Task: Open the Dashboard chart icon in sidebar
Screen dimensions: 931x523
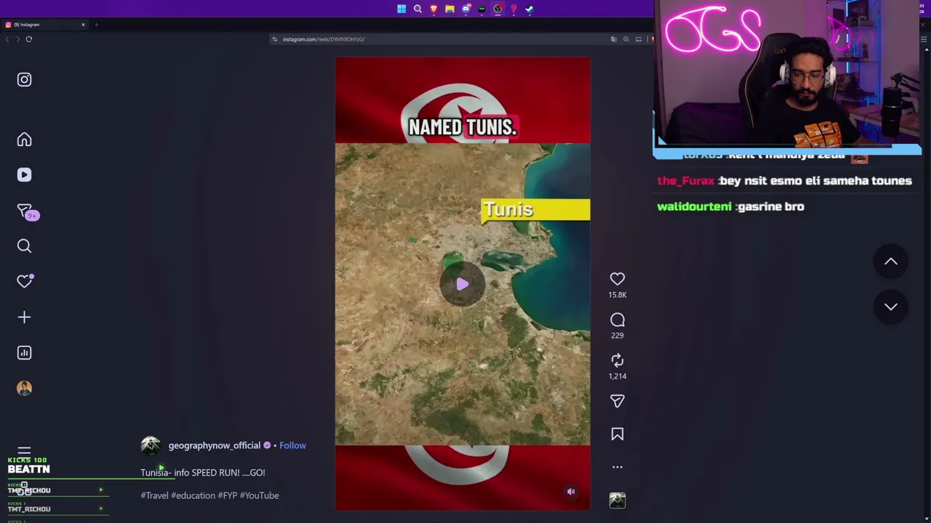Action: click(x=24, y=353)
